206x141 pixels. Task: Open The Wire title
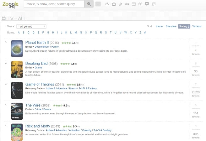pos(33,105)
